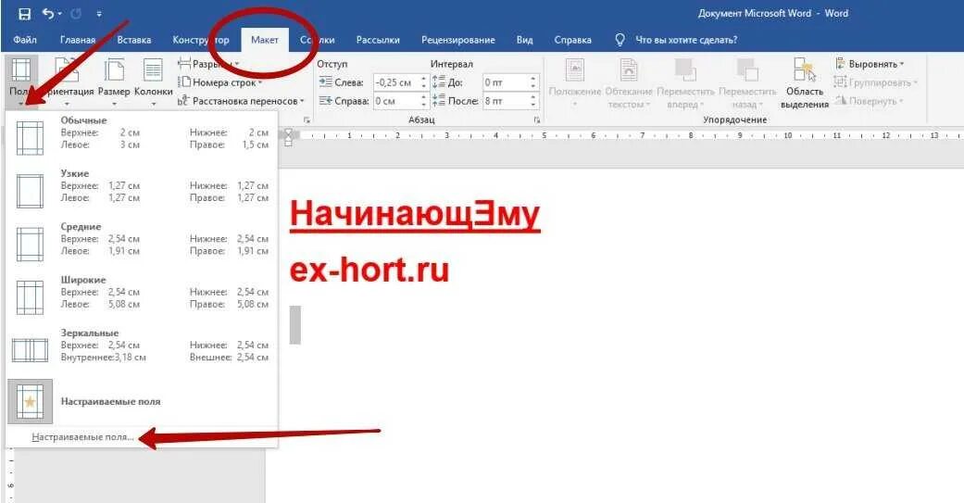Save document with the floppy disk icon
The image size is (964, 503).
24,14
